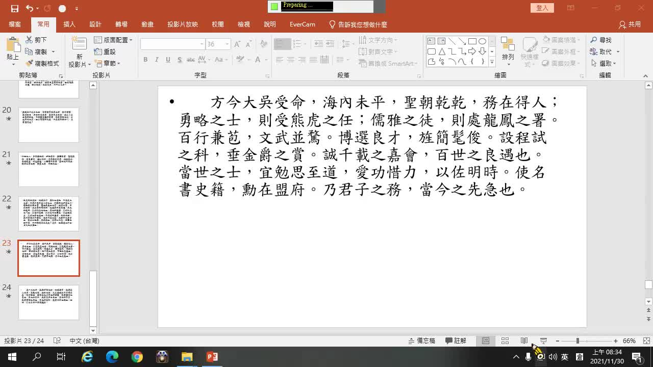Click the Decrease Font Size icon
The width and height of the screenshot is (653, 367).
249,44
